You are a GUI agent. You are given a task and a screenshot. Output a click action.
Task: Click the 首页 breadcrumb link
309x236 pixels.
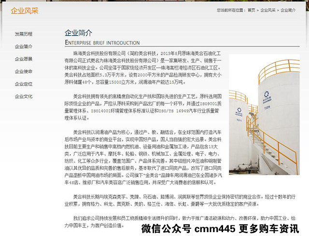251,10
